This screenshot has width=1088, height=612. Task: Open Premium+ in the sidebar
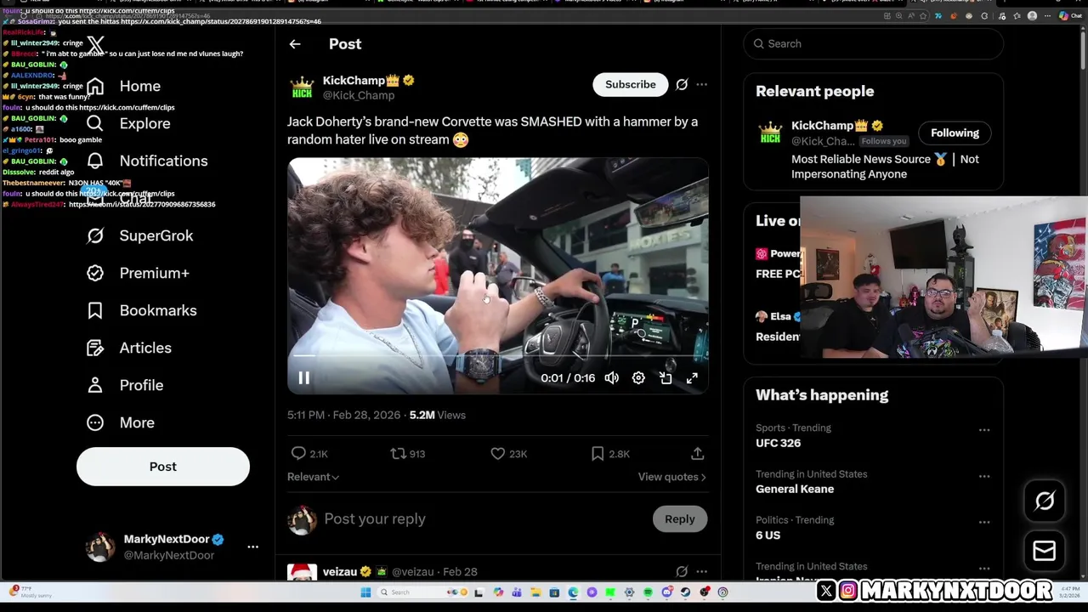(138, 273)
